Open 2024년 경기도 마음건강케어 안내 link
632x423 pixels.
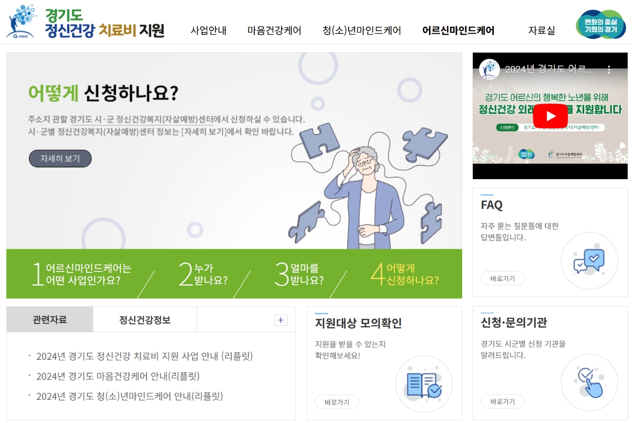point(118,376)
